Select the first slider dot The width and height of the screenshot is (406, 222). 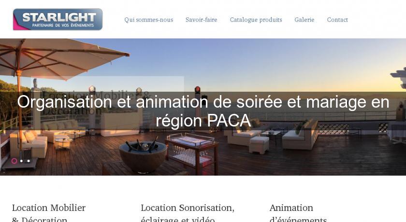(14, 161)
